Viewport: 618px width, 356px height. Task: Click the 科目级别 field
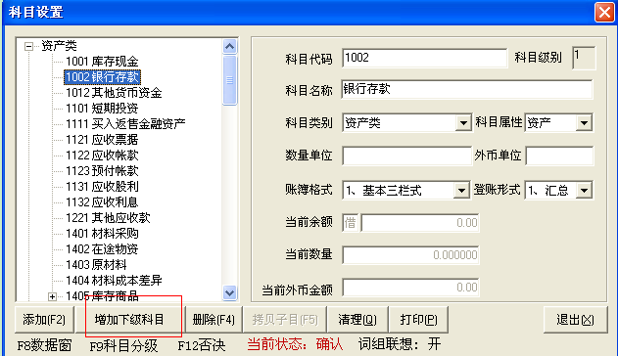pos(584,58)
